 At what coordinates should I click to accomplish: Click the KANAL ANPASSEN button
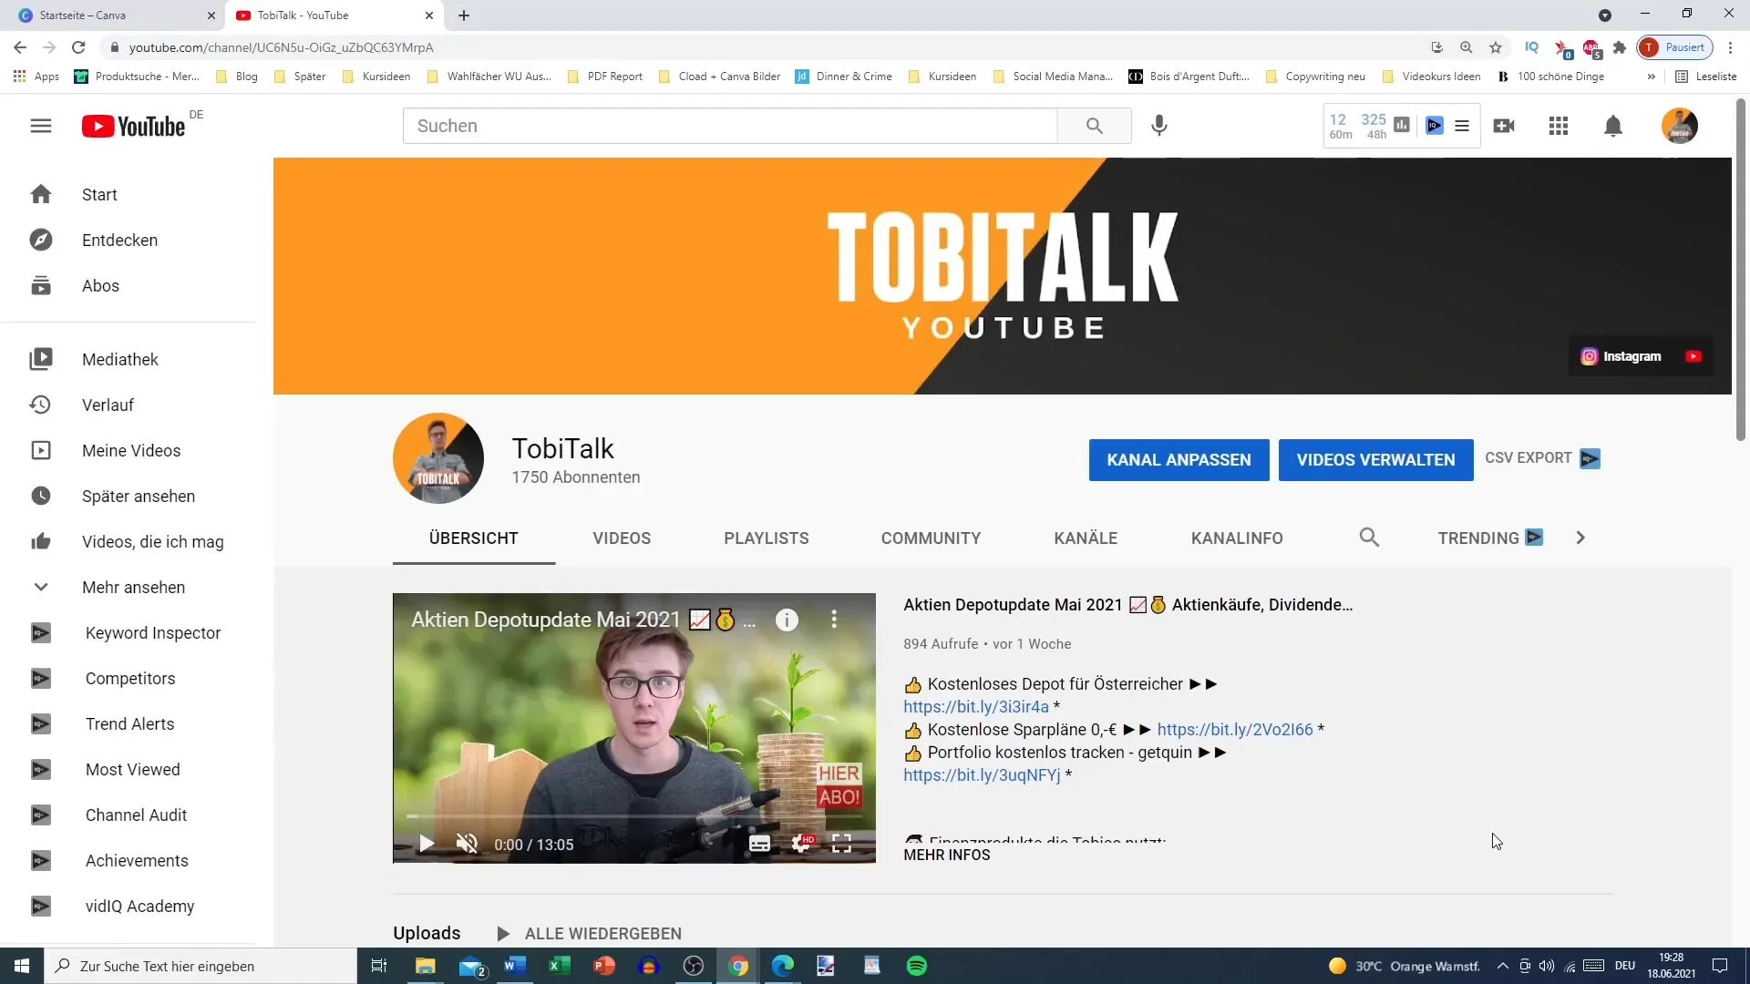point(1179,459)
